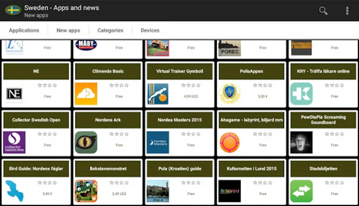The height and width of the screenshot is (206, 359).
Task: Tap Free label under Climendo Basic
Action: (119, 96)
